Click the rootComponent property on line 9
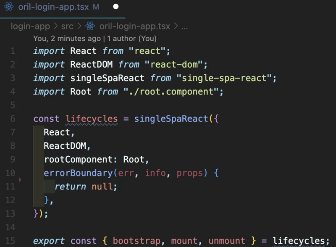The height and width of the screenshot is (247, 336). click(78, 160)
